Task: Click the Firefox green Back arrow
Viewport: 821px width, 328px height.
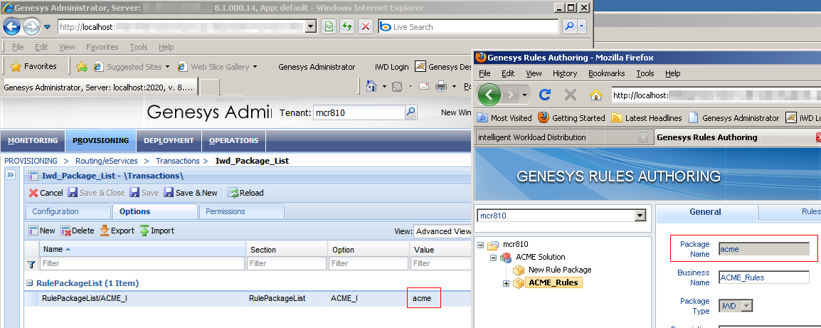Action: pyautogui.click(x=490, y=95)
